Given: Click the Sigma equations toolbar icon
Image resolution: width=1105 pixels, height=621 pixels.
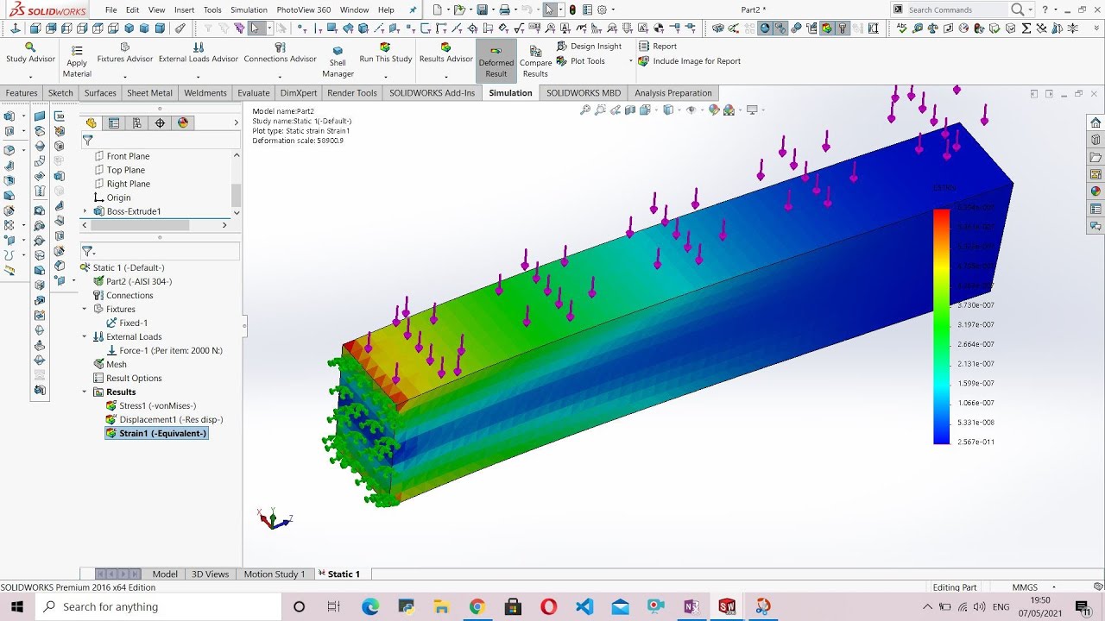Looking at the screenshot, I should click(x=1026, y=28).
